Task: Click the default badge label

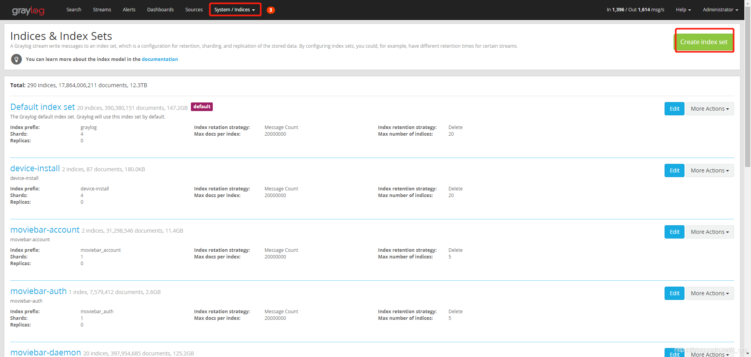Action: point(202,107)
